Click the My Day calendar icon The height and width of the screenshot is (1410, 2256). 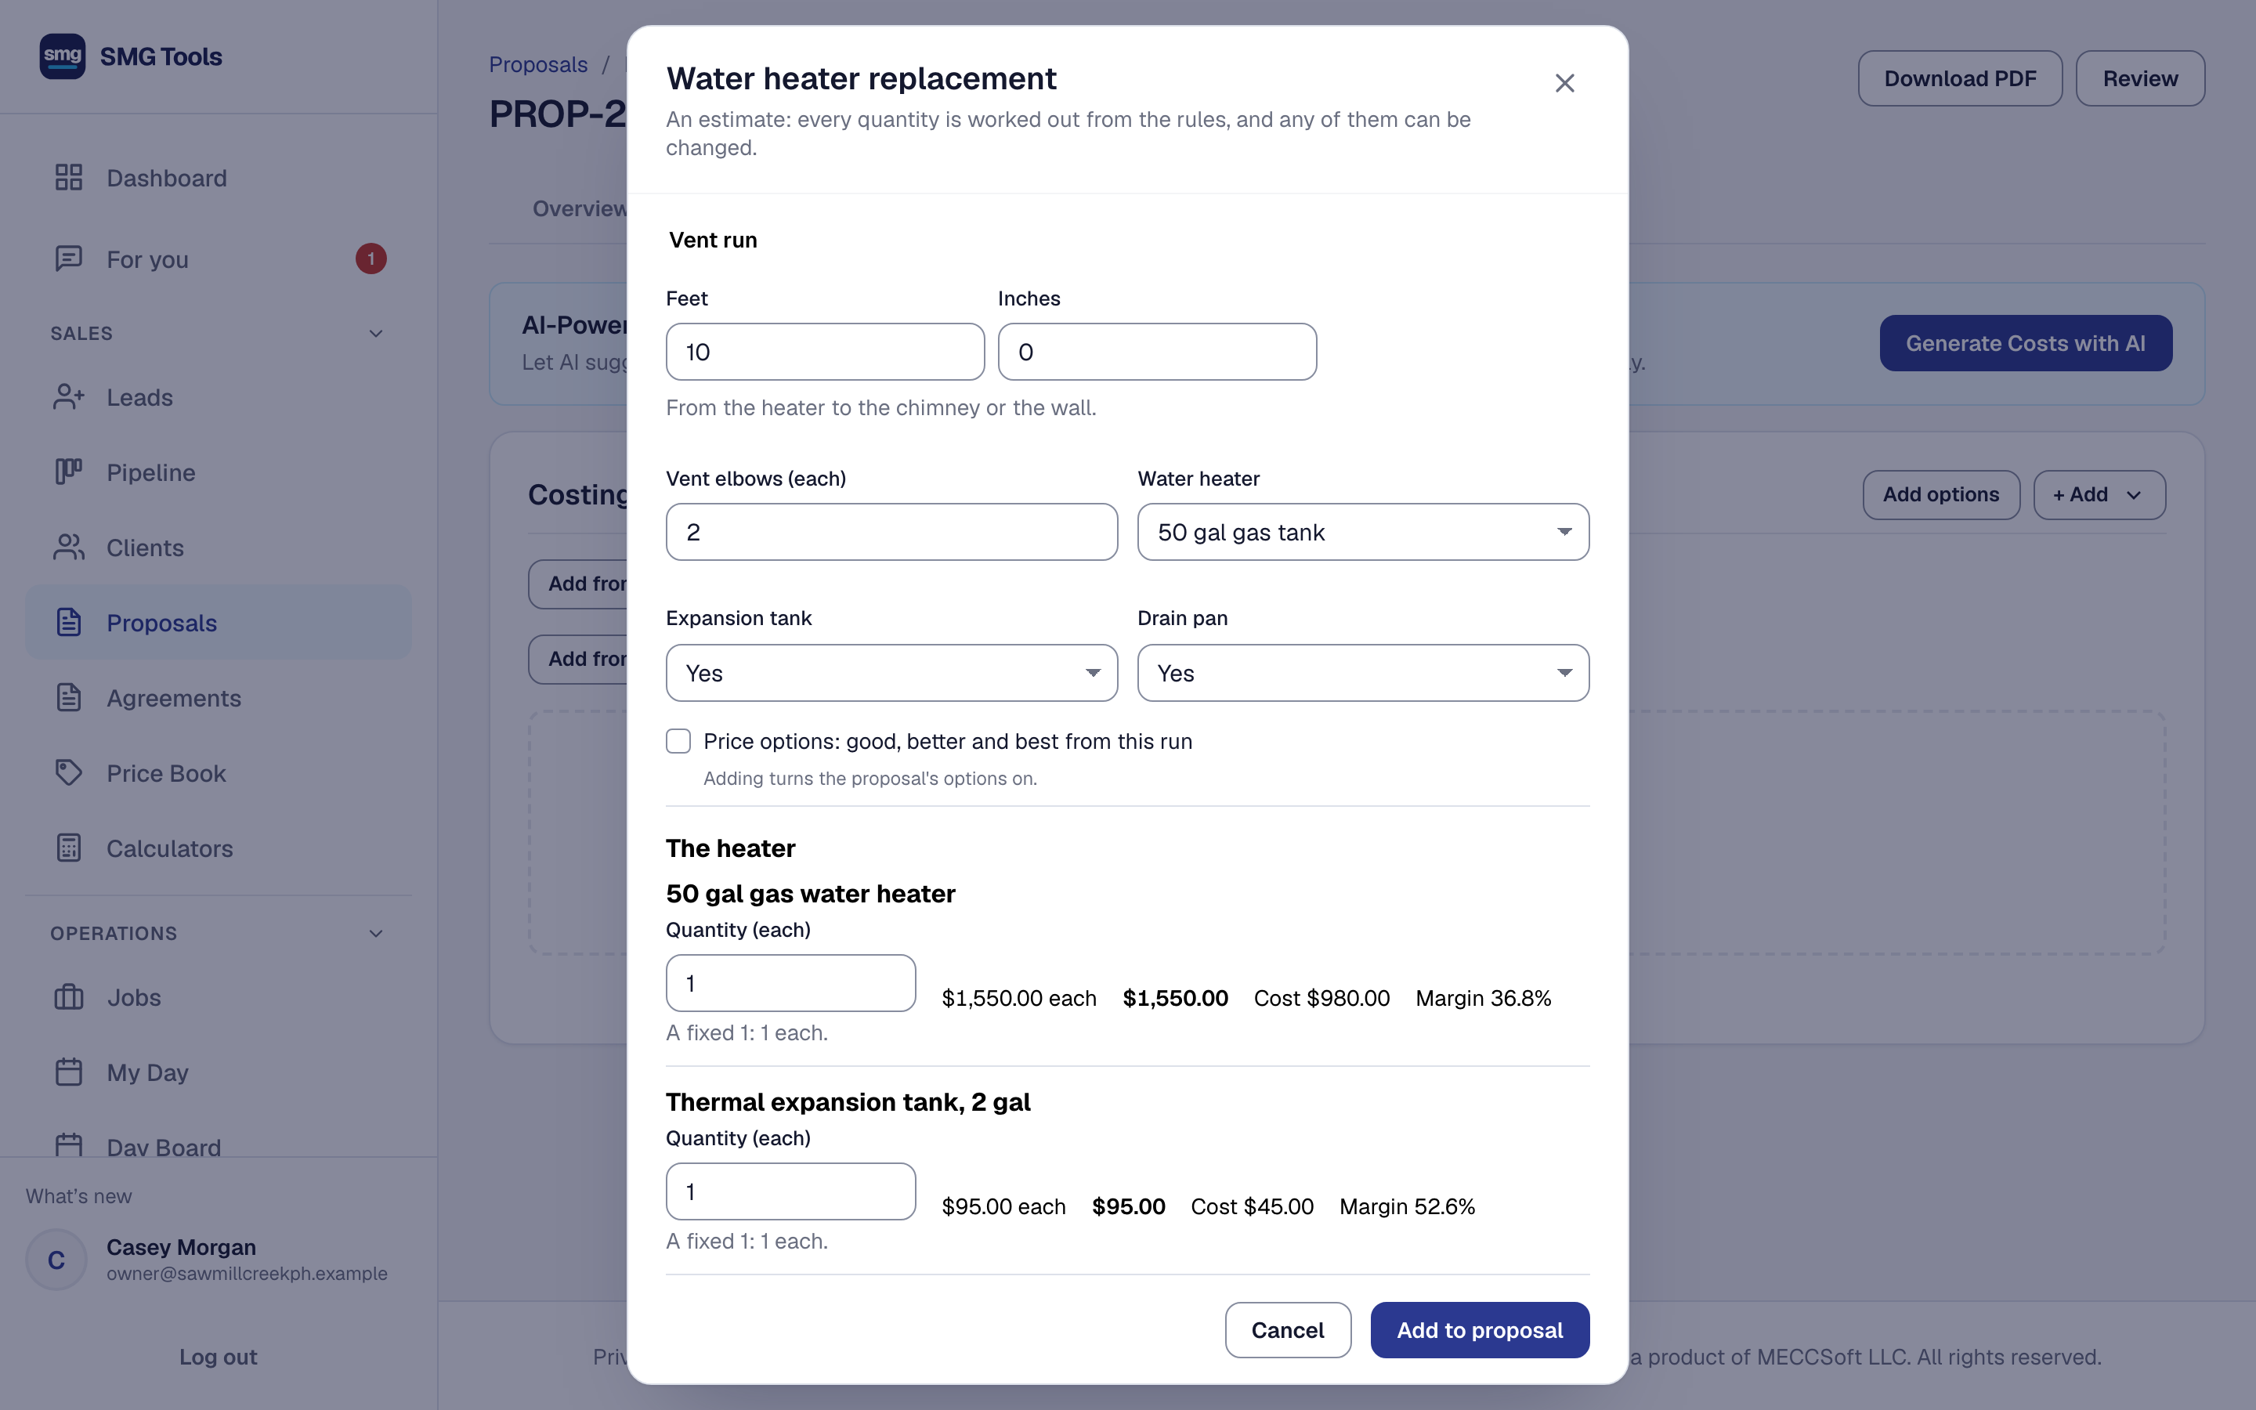pos(69,1072)
